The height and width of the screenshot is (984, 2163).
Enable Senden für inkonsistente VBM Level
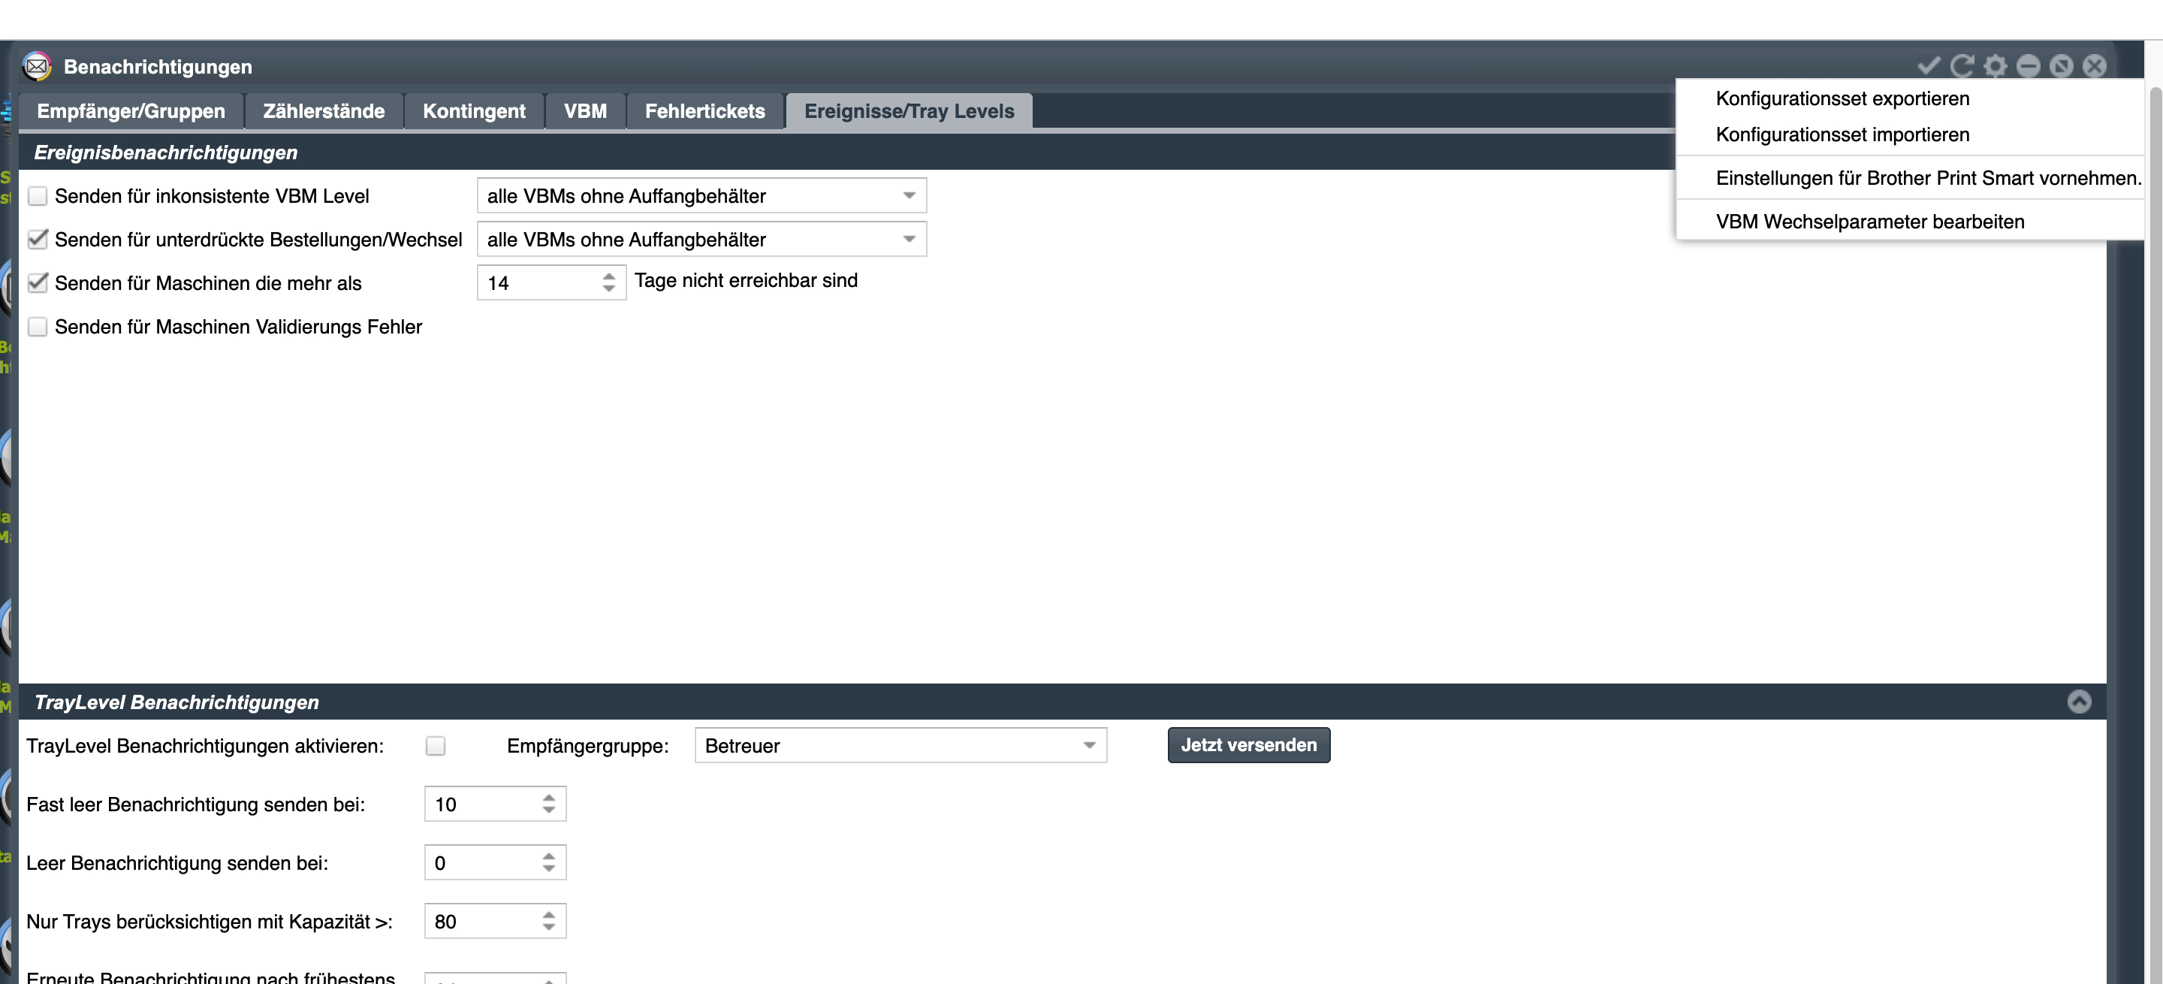tap(37, 195)
